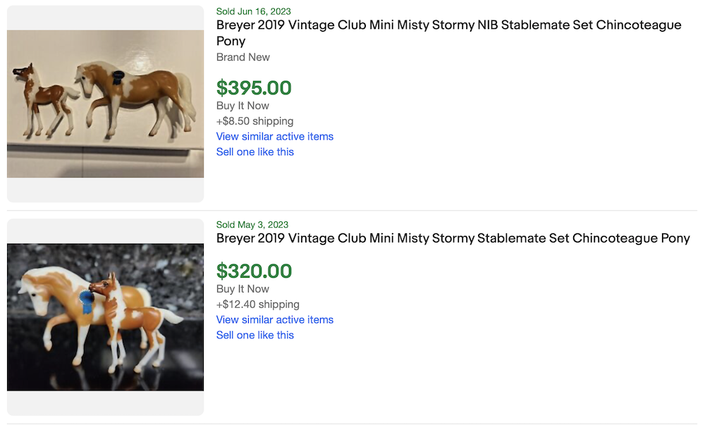Click the $395.00 sold price
Viewport: 705px width, 425px height.
tap(254, 88)
